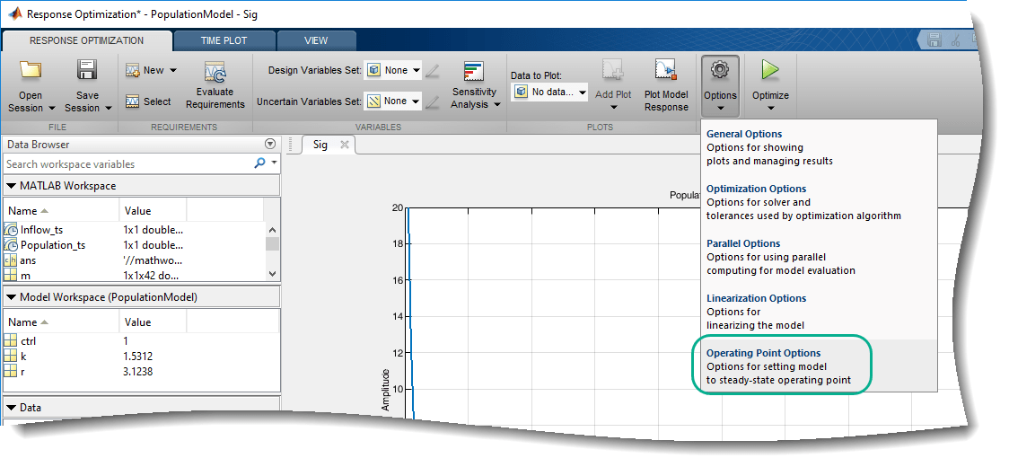Click the Model Workspace Value column header

pyautogui.click(x=154, y=322)
